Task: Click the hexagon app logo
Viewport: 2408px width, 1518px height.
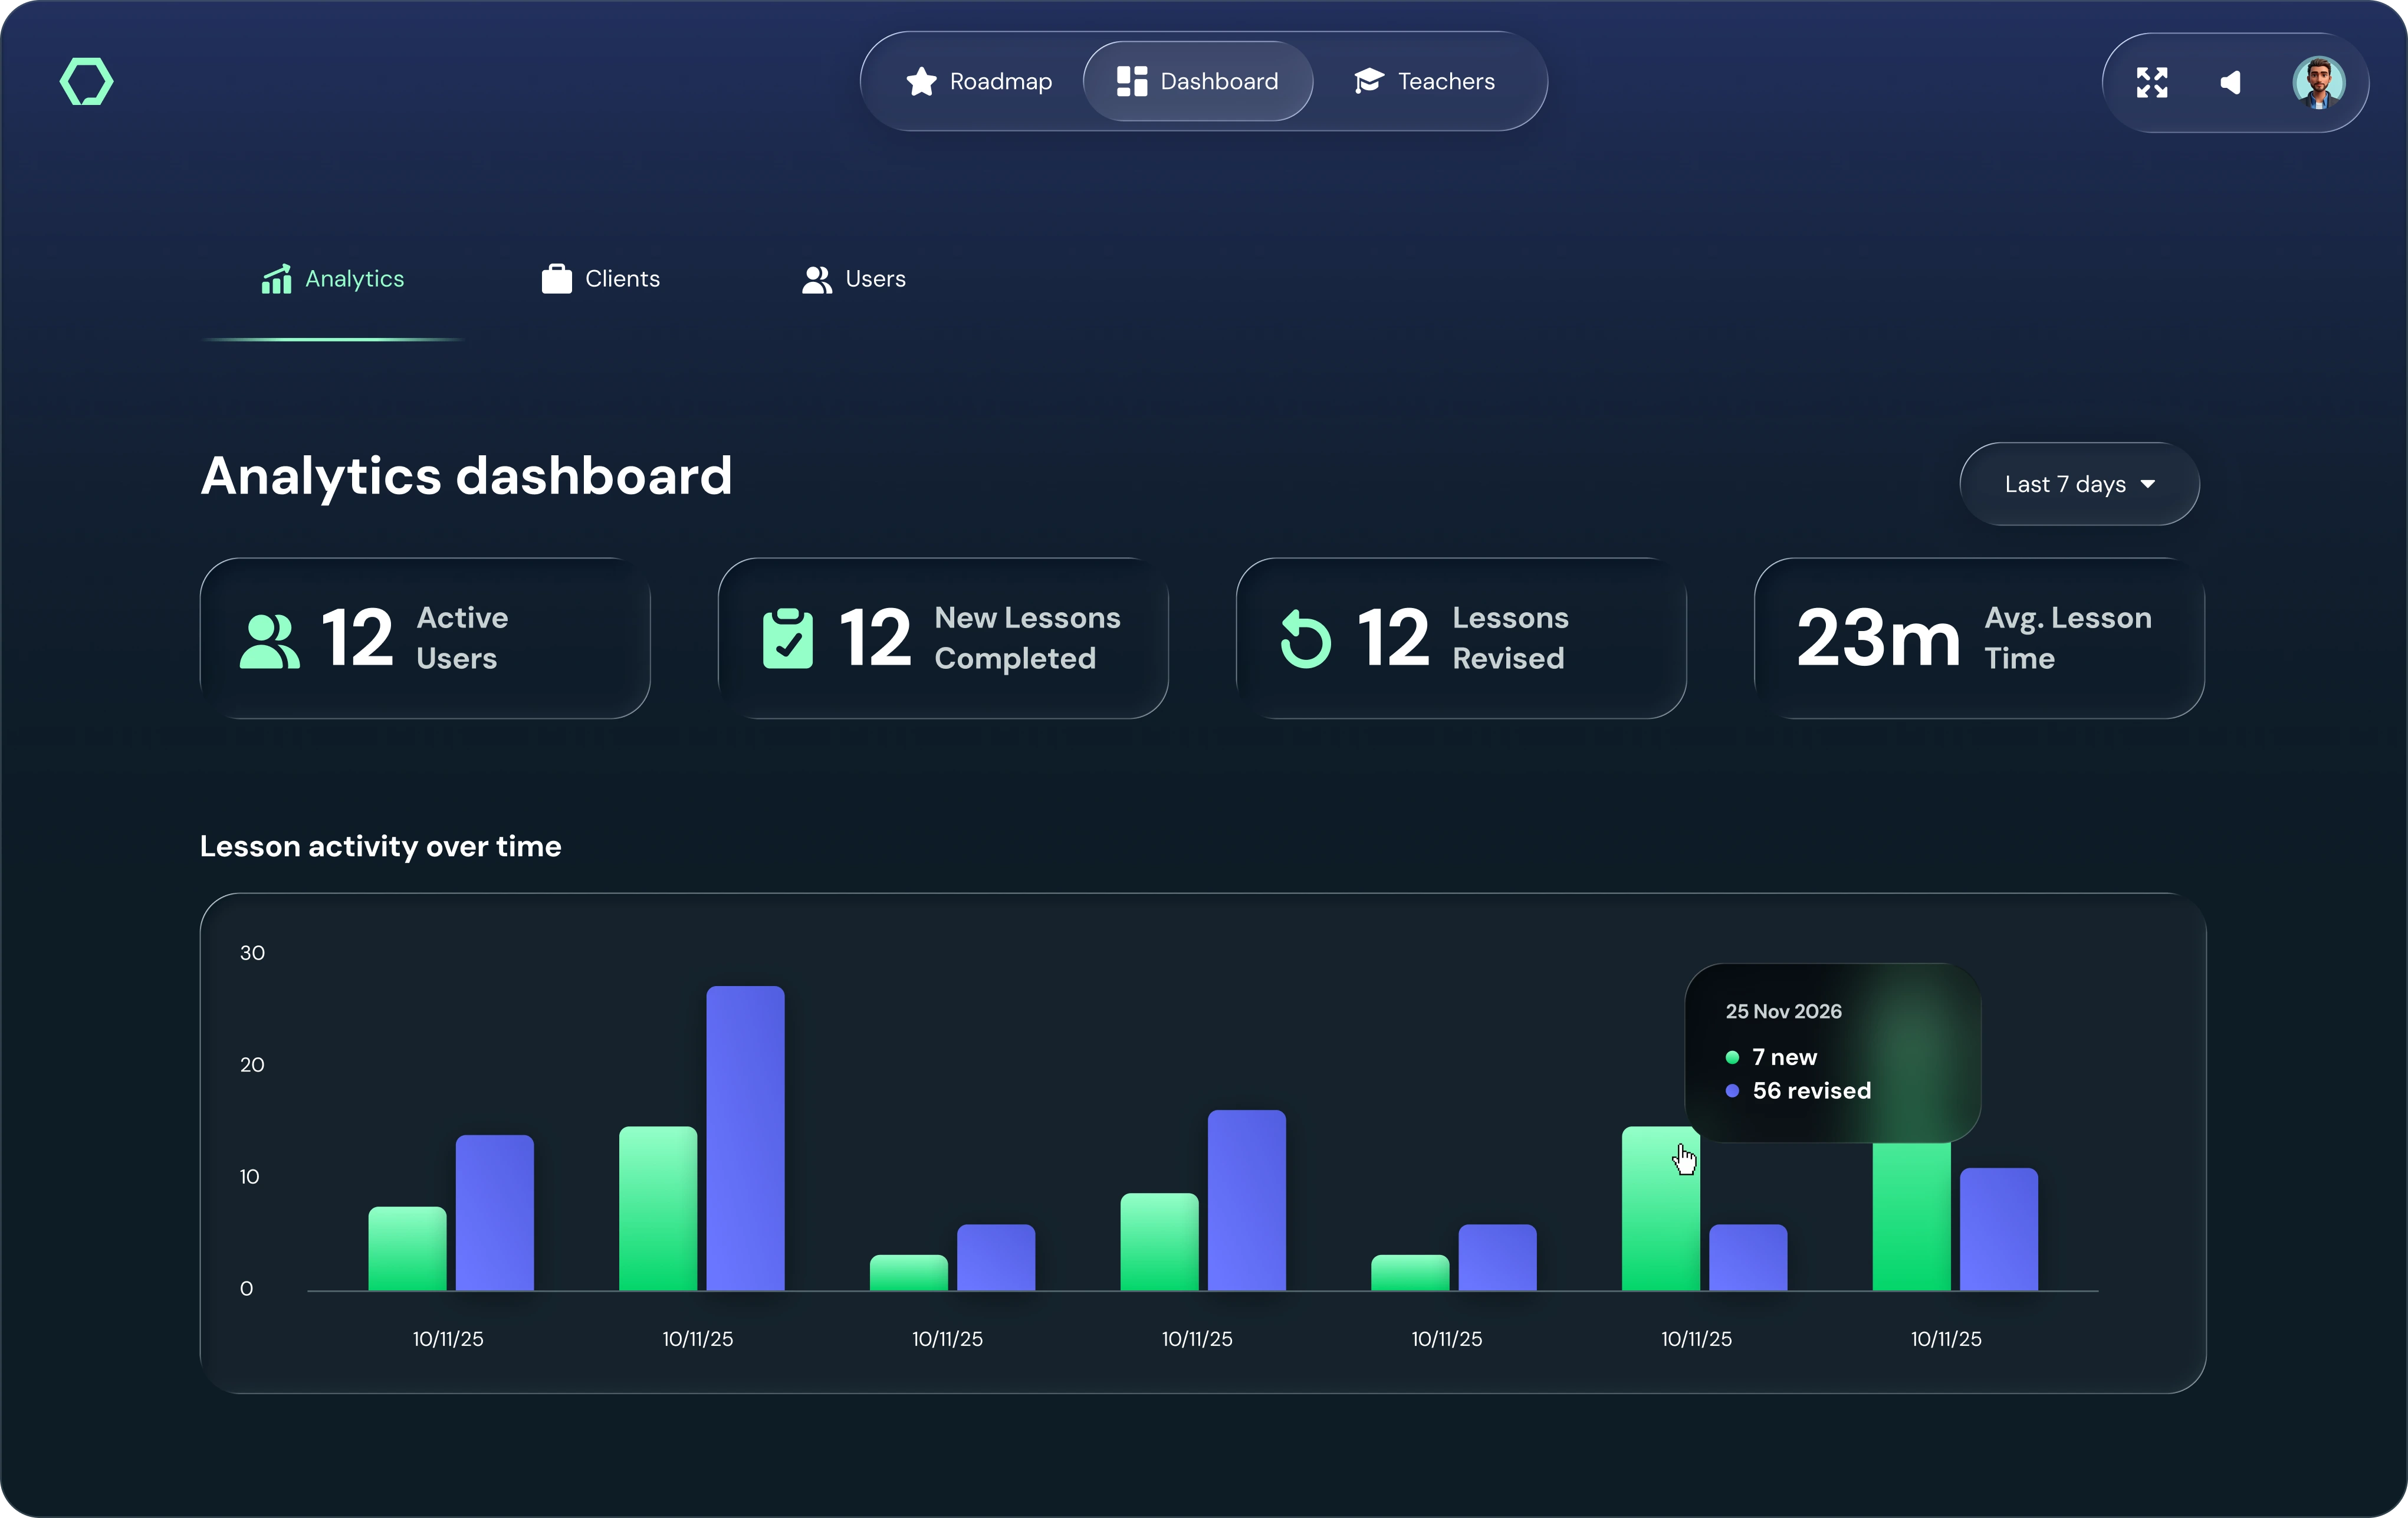Action: pos(87,81)
